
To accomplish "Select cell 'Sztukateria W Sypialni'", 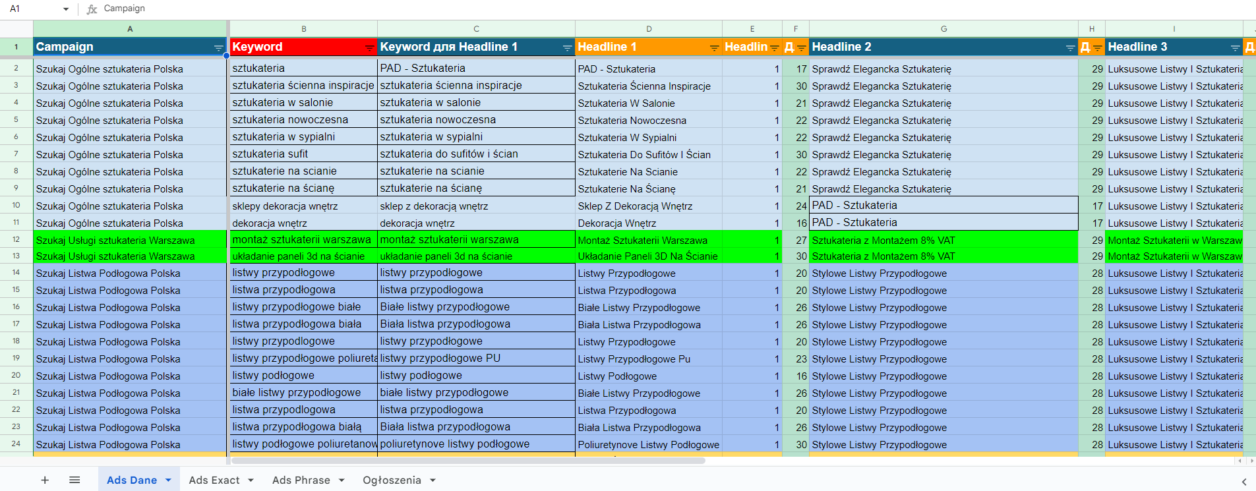I will click(x=649, y=137).
